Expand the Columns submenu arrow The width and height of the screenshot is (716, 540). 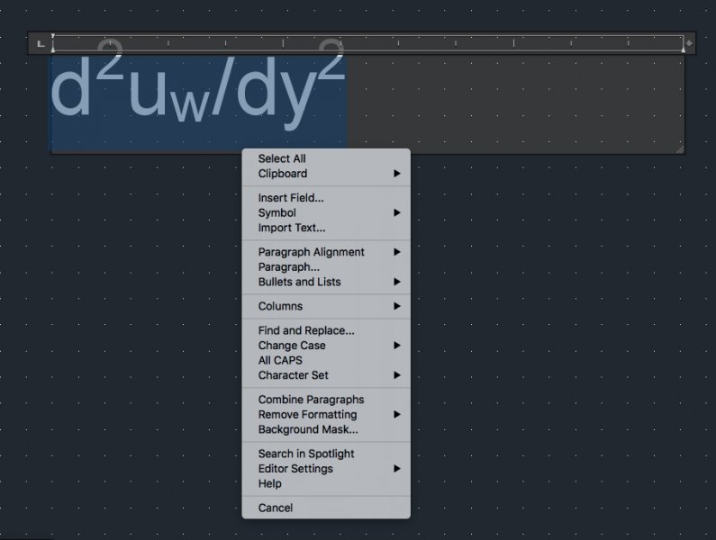click(397, 306)
